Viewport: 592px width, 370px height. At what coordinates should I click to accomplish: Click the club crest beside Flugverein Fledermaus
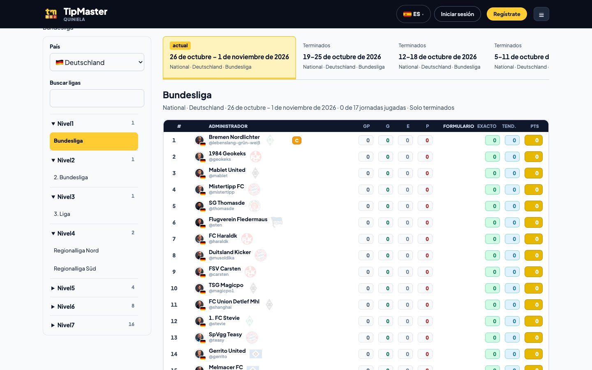pos(277,222)
